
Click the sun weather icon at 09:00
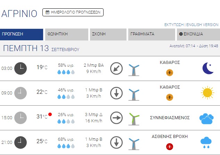(207, 92)
